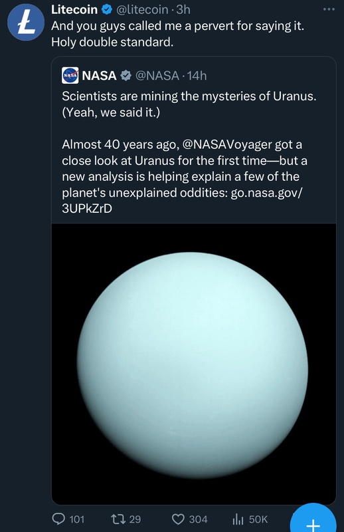Open the NASA display name
The height and width of the screenshot is (532, 344).
pos(99,76)
